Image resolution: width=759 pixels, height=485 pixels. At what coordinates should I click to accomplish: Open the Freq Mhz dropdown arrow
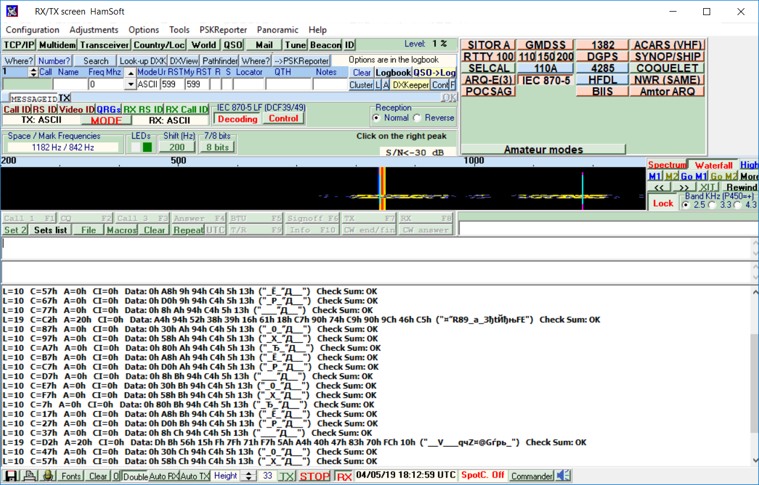pyautogui.click(x=131, y=84)
